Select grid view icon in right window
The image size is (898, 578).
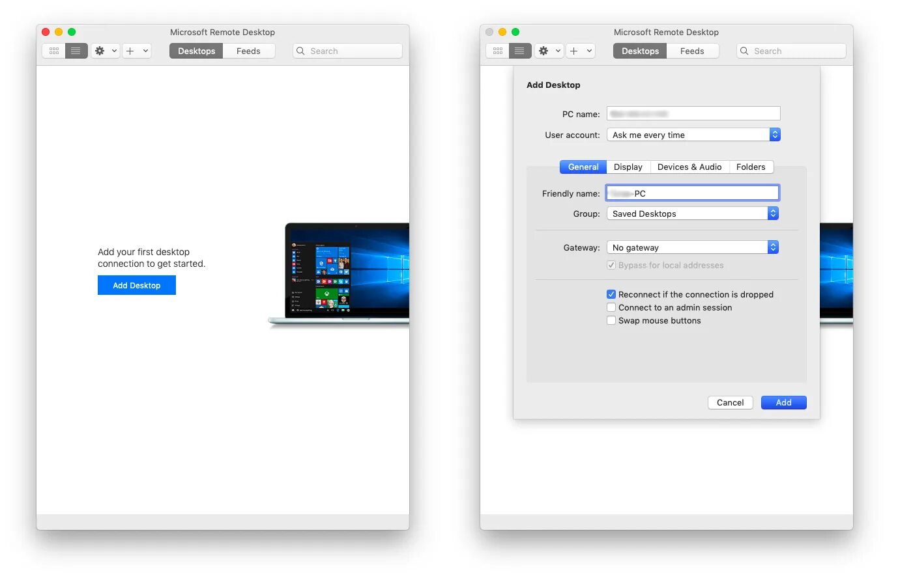tap(498, 51)
